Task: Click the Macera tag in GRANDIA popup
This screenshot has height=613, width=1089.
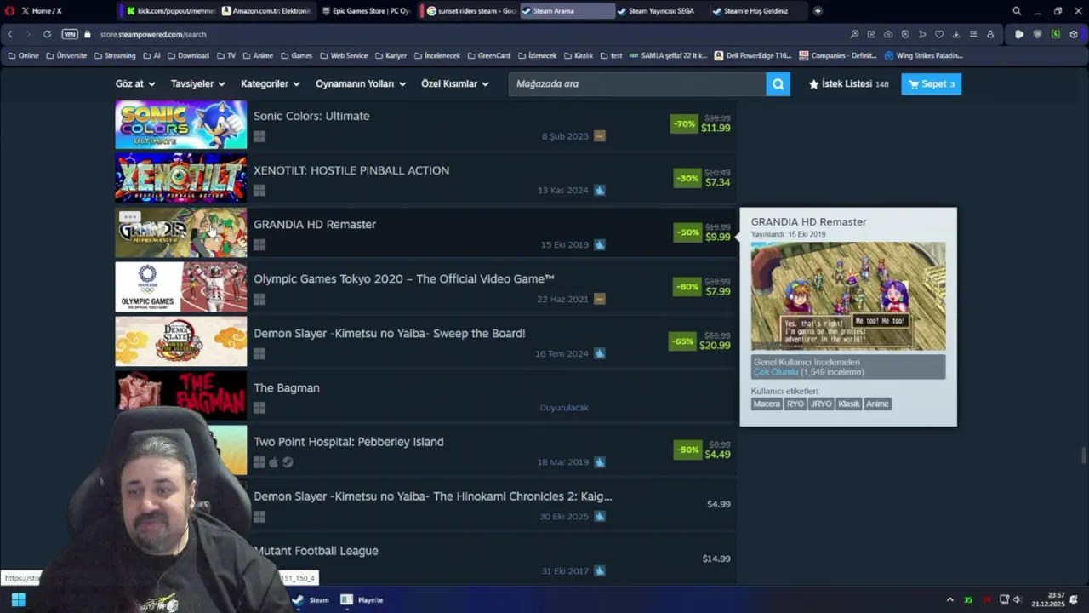Action: pos(767,404)
